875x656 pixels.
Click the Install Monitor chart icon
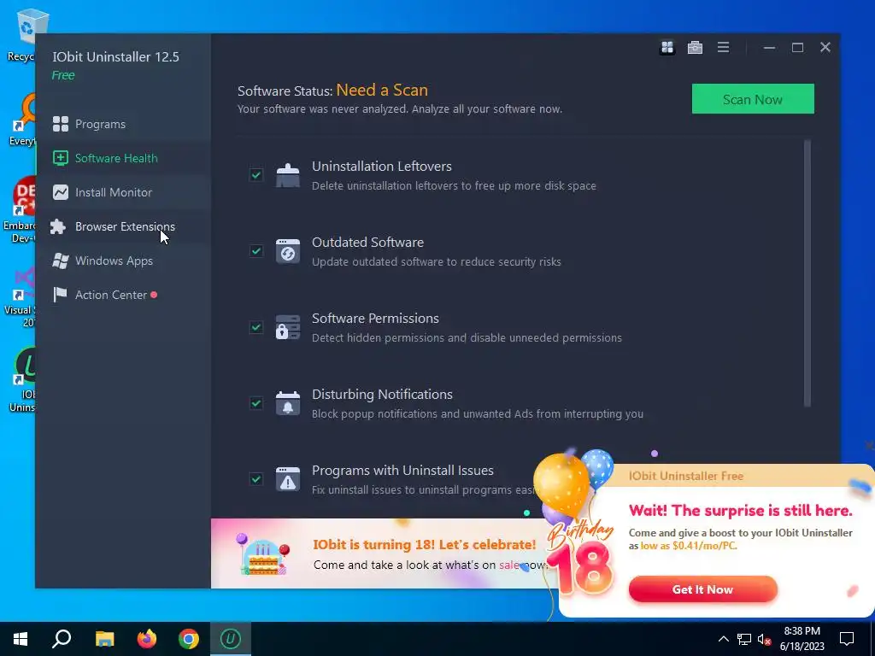[x=61, y=192]
